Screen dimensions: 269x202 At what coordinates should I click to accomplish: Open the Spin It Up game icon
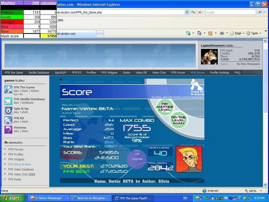[x=8, y=110]
